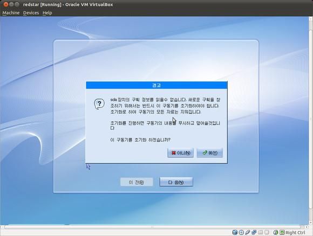This screenshot has height=236, width=313.
Task: Open the video capture status icon
Action: (x=267, y=232)
